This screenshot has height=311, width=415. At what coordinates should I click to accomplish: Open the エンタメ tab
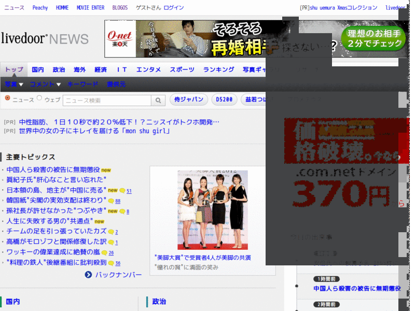pos(148,69)
